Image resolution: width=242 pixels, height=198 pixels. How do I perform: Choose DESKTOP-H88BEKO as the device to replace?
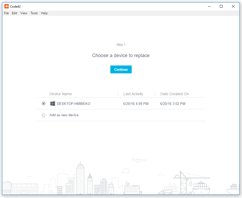point(43,104)
